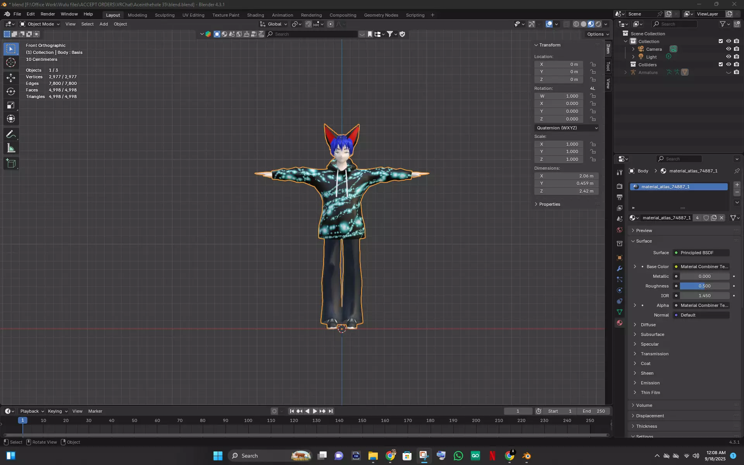Open the Render menu
The height and width of the screenshot is (465, 744).
pos(48,14)
